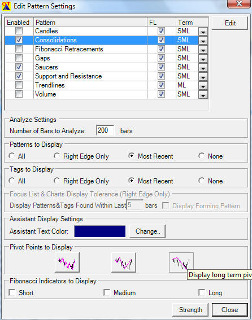Screen dimensions: 252x320
Task: Click the Assistant Text Color navy swatch
Action: (x=100, y=231)
